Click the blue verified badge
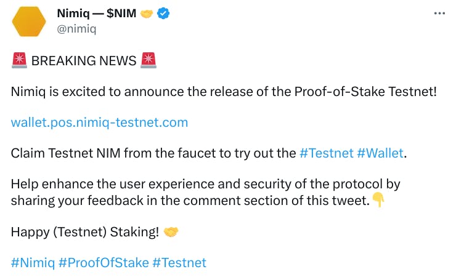 pos(165,13)
